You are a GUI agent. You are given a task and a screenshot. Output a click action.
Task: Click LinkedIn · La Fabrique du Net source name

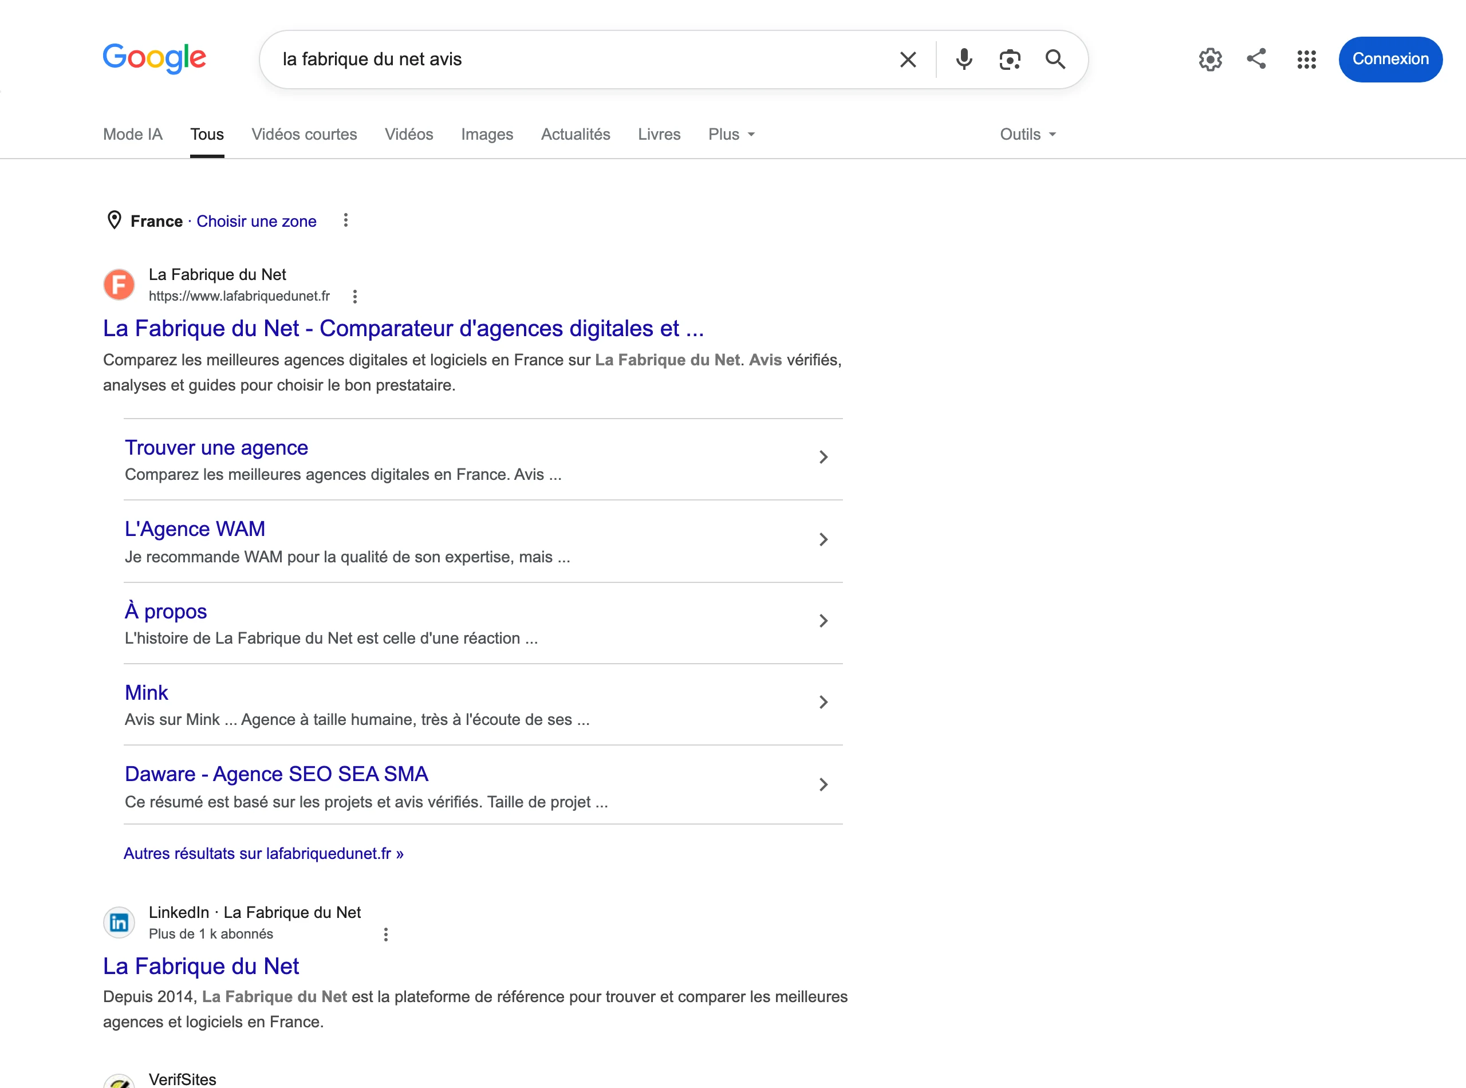[255, 912]
